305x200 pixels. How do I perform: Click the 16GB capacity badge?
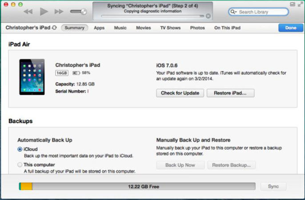coord(62,73)
